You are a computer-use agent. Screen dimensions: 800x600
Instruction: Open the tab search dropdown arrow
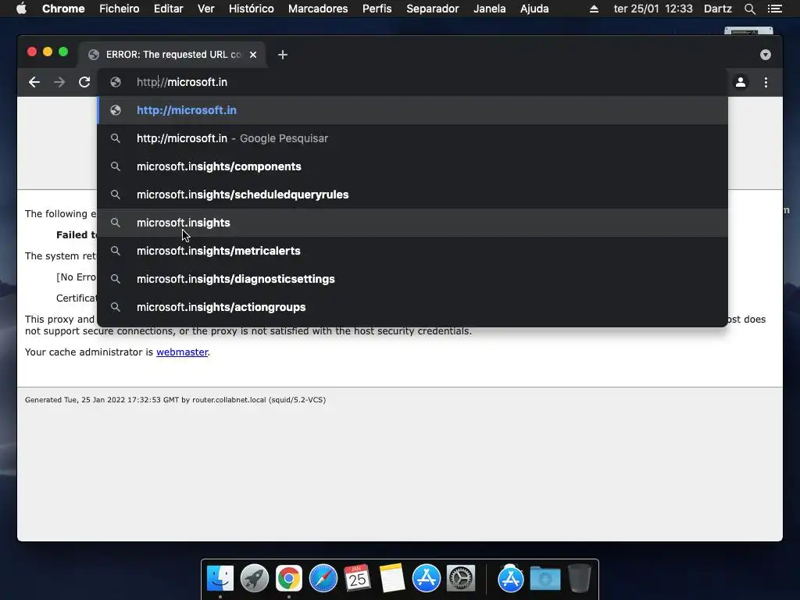[x=766, y=55]
